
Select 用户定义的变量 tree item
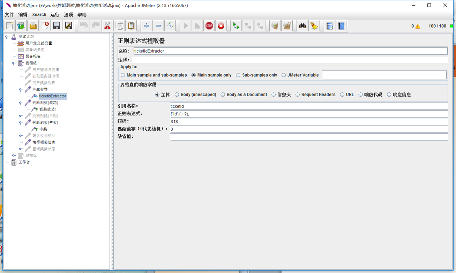38,43
